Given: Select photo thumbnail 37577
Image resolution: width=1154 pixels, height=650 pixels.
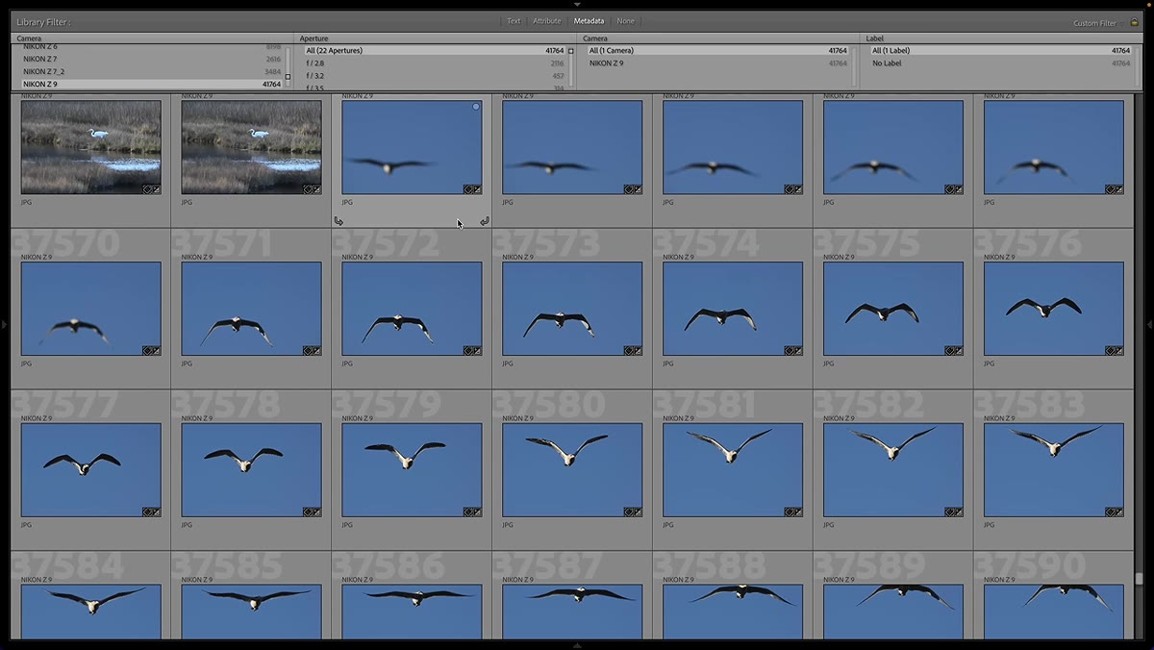Looking at the screenshot, I should tap(91, 470).
